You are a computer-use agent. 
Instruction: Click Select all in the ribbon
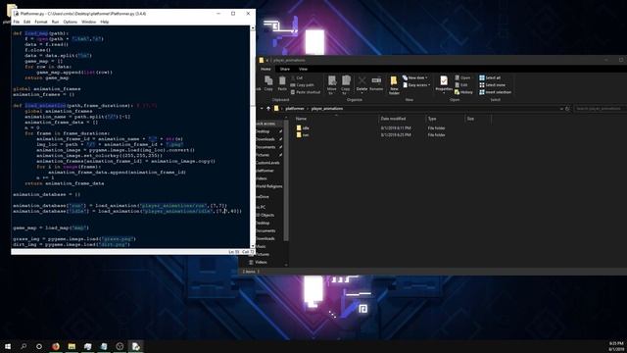click(490, 78)
